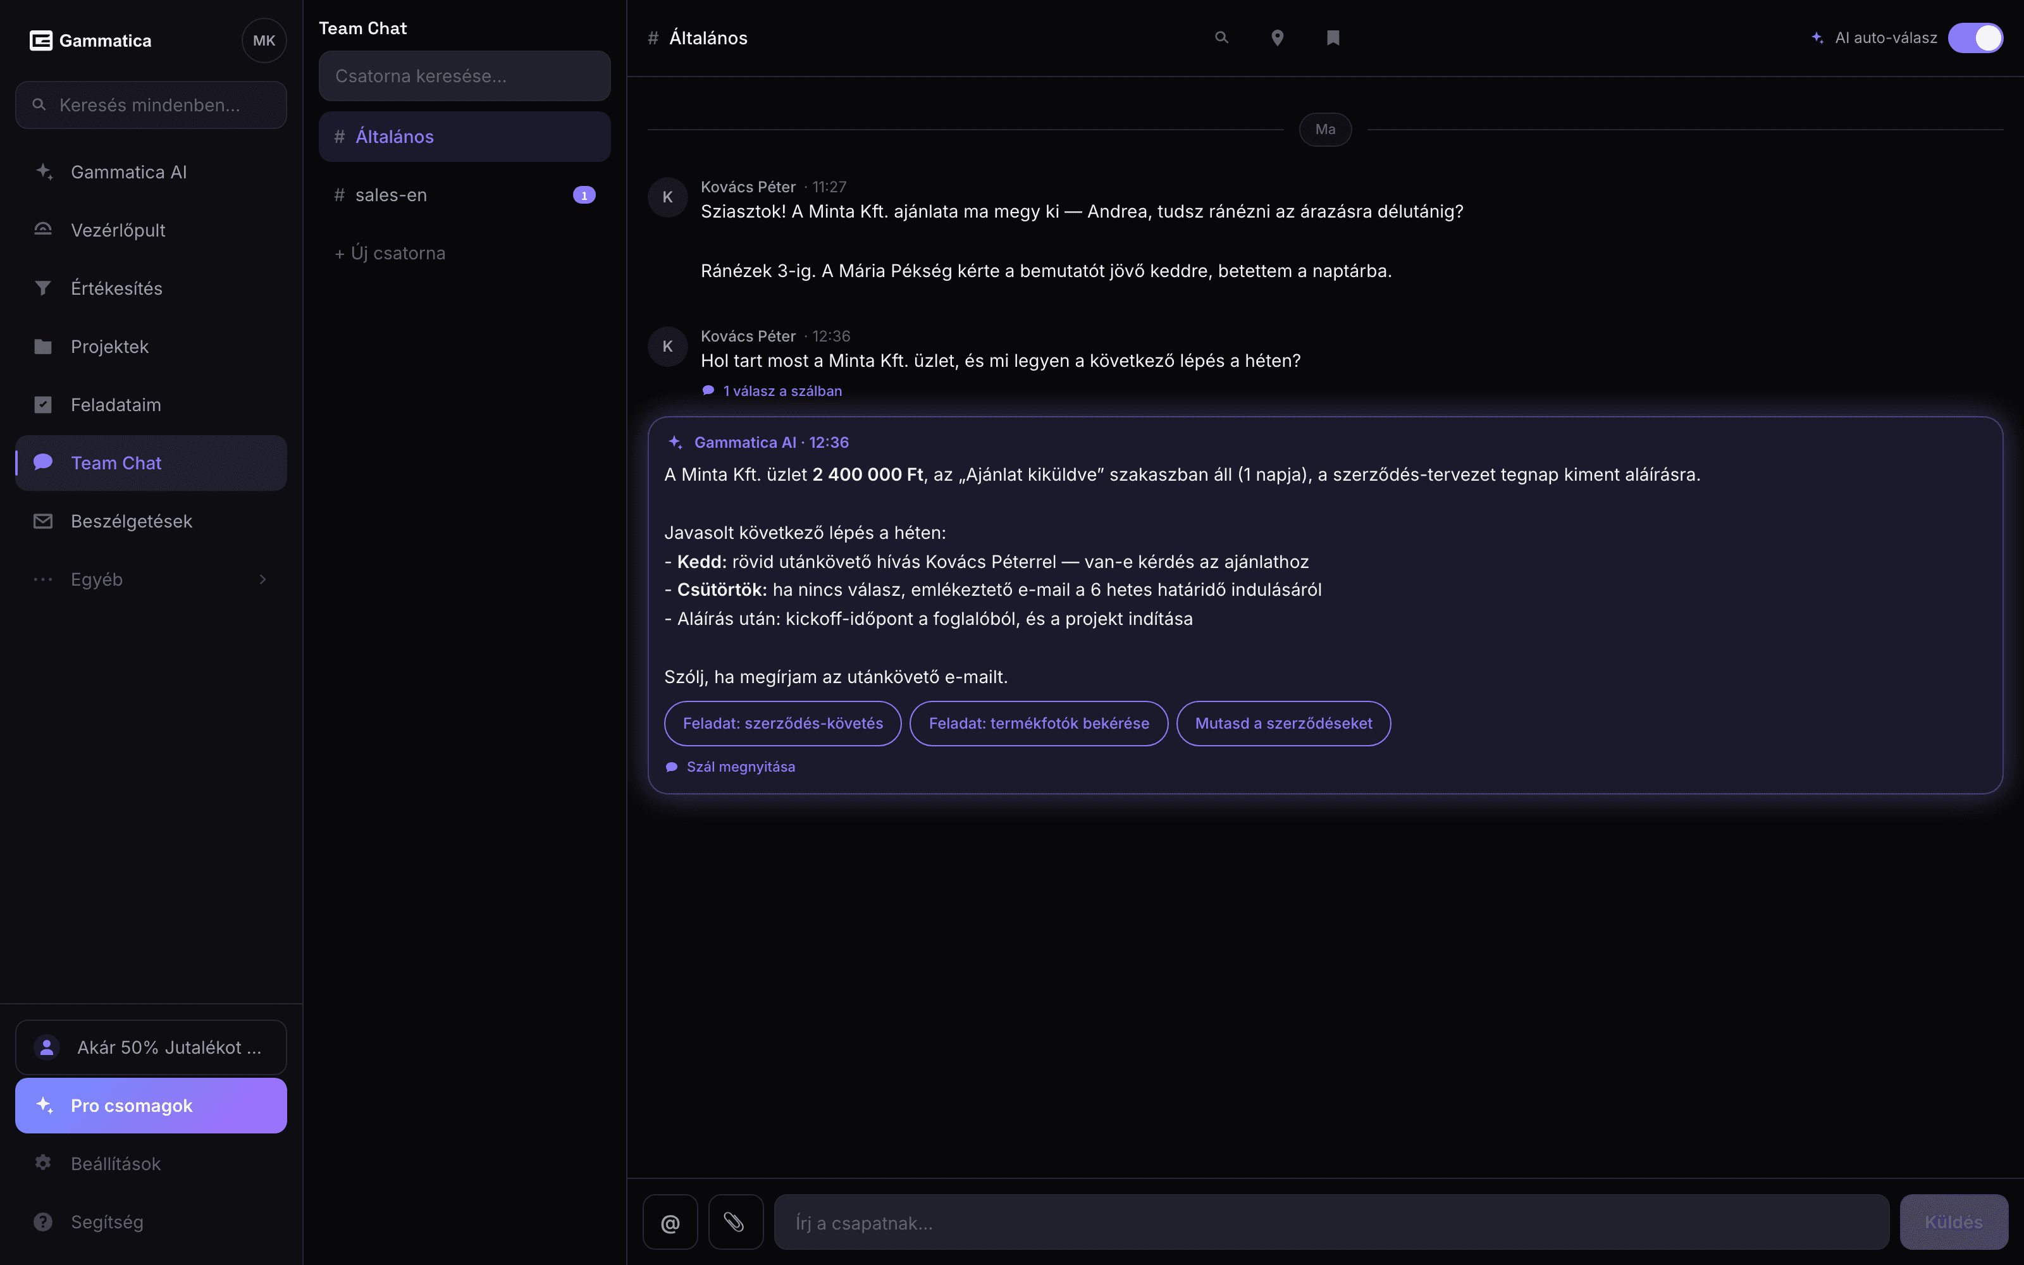Choose Feladat: termékfotók bekérése suggestion
This screenshot has width=2024, height=1265.
pyautogui.click(x=1039, y=723)
